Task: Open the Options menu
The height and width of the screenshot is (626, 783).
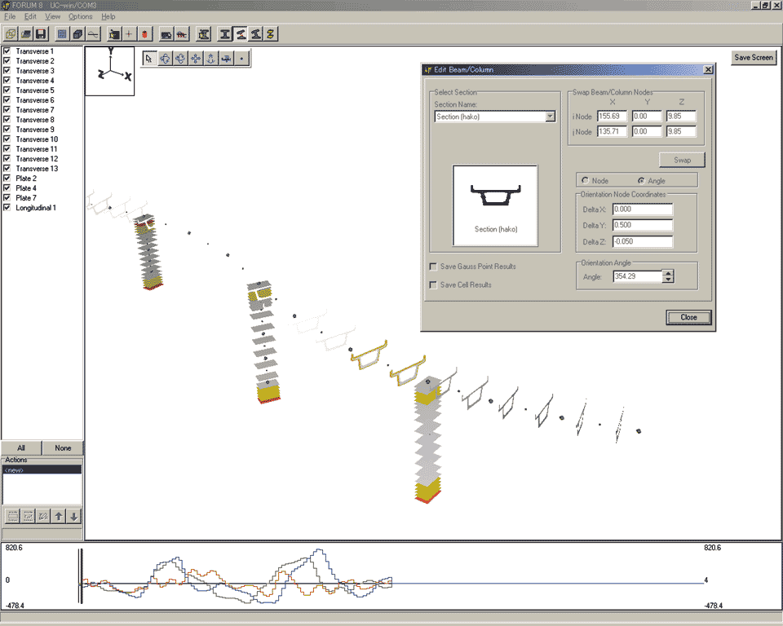Action: point(80,16)
